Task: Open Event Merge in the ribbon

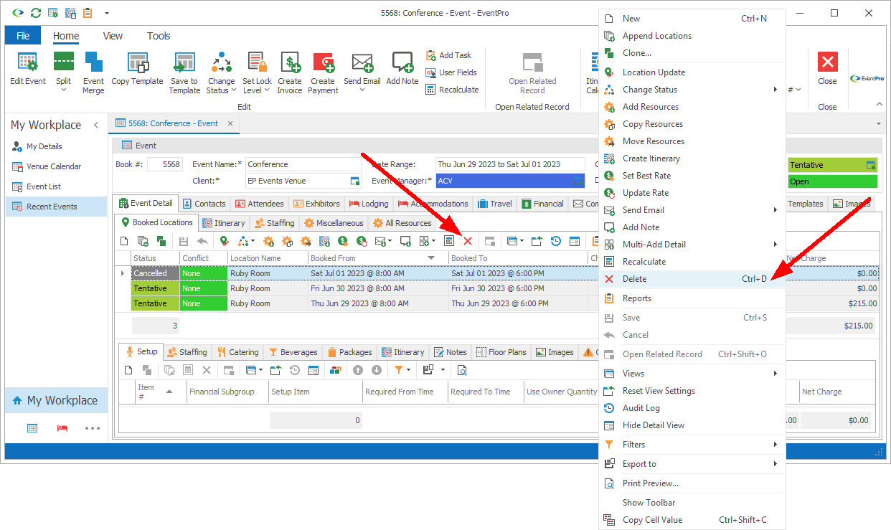Action: [x=93, y=72]
